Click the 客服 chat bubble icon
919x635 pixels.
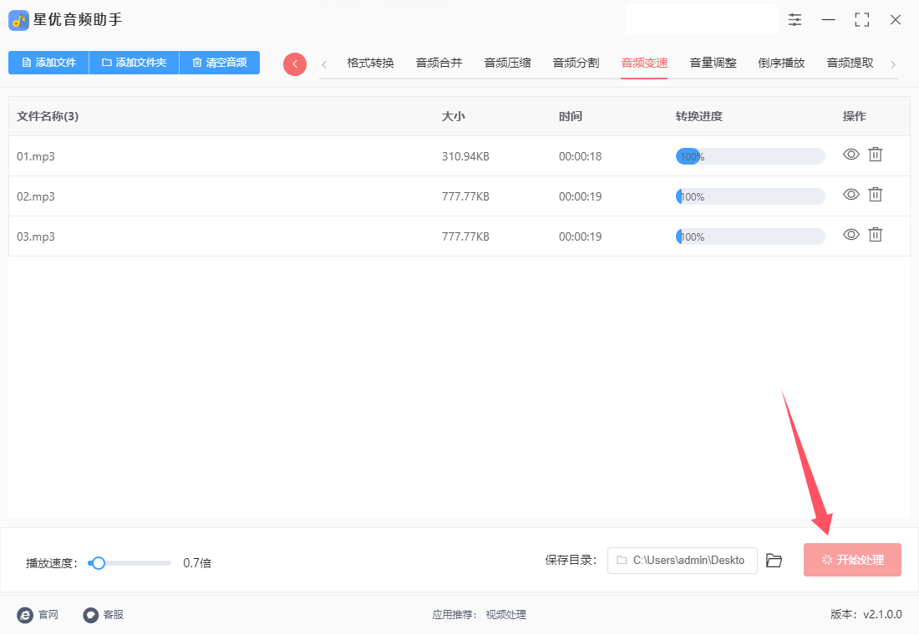point(91,615)
